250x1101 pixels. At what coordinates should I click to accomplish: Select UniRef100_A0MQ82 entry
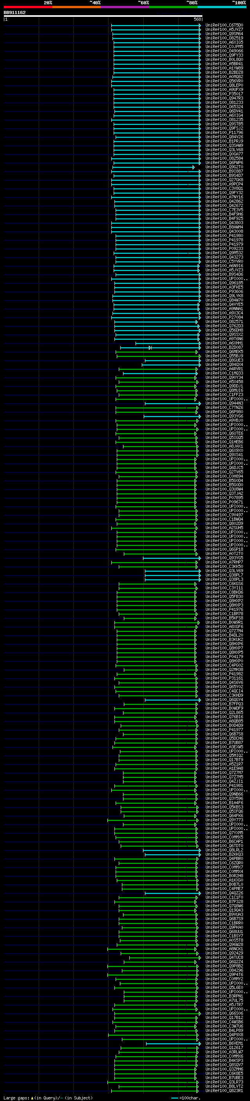[224, 77]
